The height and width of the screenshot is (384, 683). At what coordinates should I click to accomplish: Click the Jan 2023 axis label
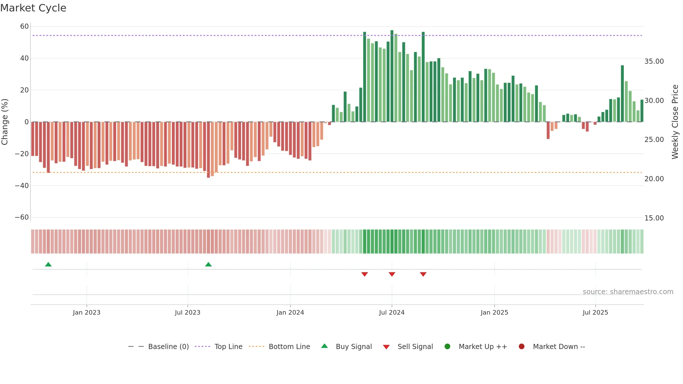coord(87,313)
